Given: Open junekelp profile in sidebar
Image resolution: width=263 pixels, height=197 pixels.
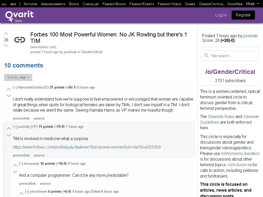Looking at the screenshot, I should (250, 36).
